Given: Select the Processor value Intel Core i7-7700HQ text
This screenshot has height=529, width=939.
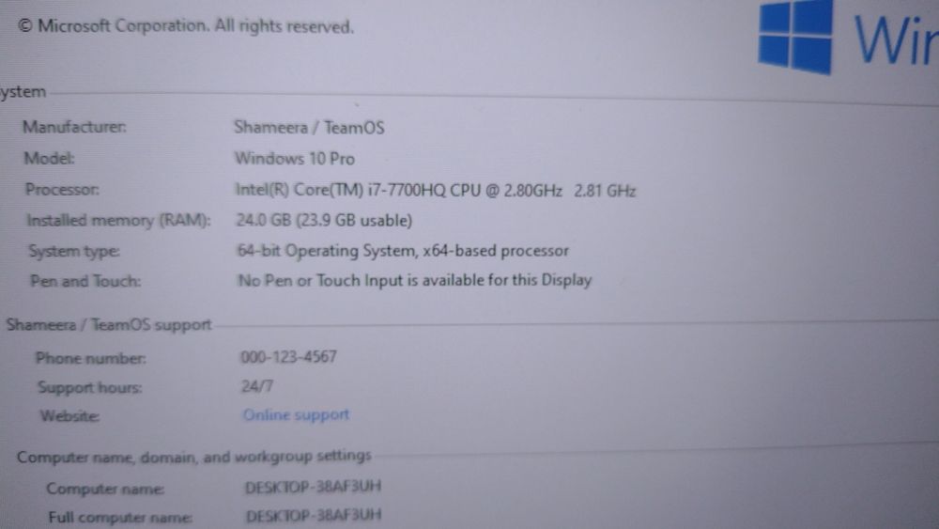Looking at the screenshot, I should (436, 191).
